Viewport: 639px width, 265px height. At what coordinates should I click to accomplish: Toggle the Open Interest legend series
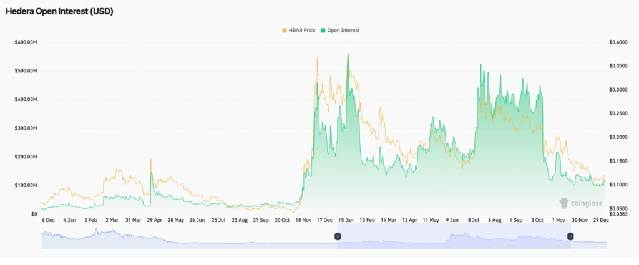click(340, 31)
